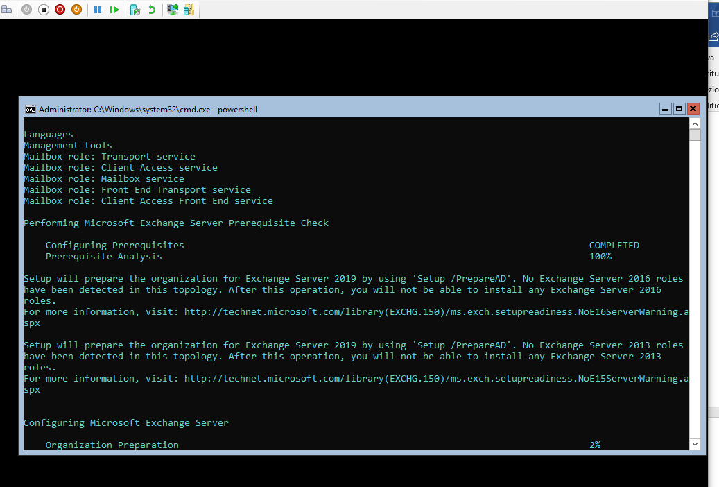
Task: Close the Administrator cmd.exe window
Action: pos(693,109)
